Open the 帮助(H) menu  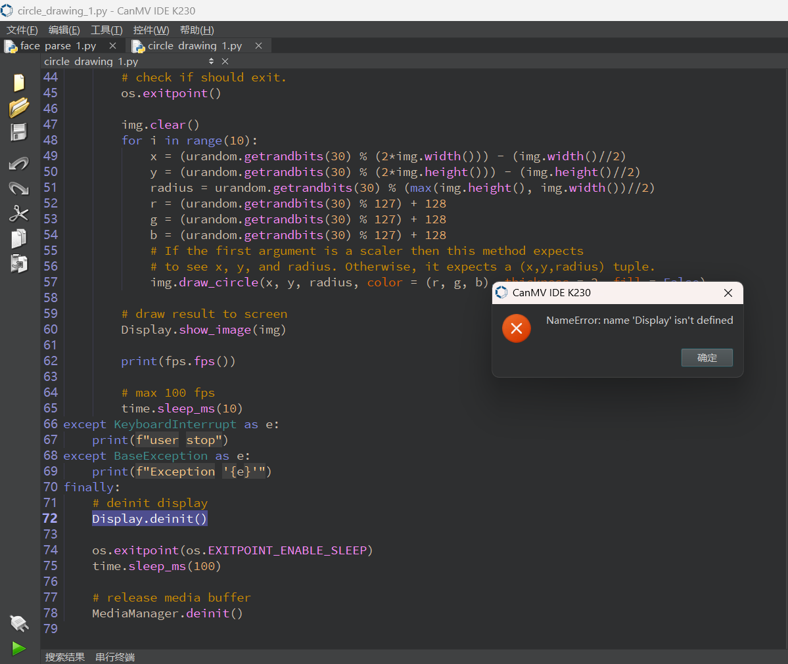point(197,30)
